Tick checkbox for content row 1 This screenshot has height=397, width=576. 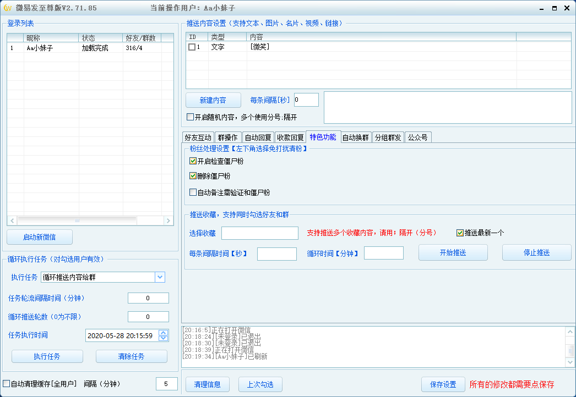tap(192, 47)
